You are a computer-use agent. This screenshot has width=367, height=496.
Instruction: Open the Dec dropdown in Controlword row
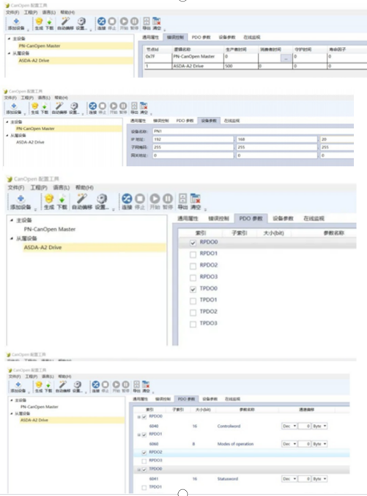click(289, 426)
